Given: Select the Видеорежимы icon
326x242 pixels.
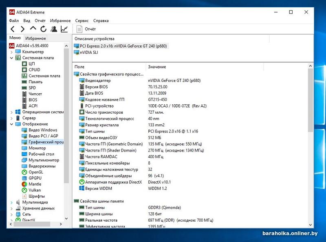Looking at the screenshot, I should [24, 166].
